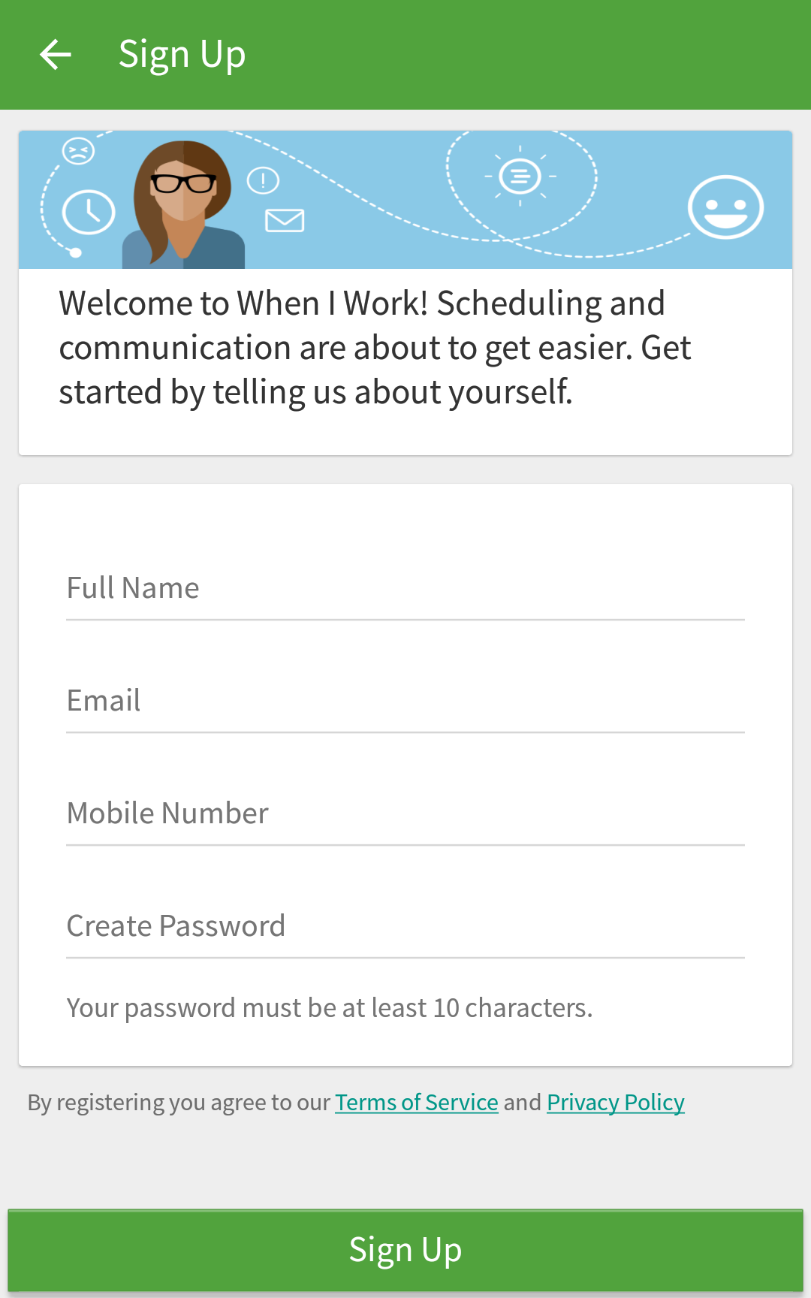Click the password length requirement text
Image resolution: width=811 pixels, height=1298 pixels.
click(x=330, y=1007)
